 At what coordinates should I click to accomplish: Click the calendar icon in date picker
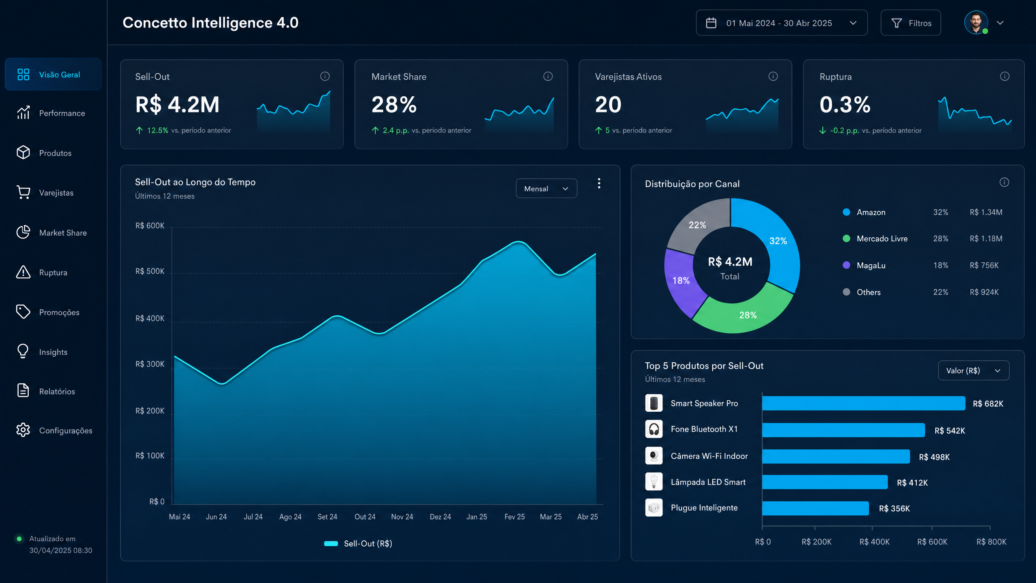tap(711, 23)
